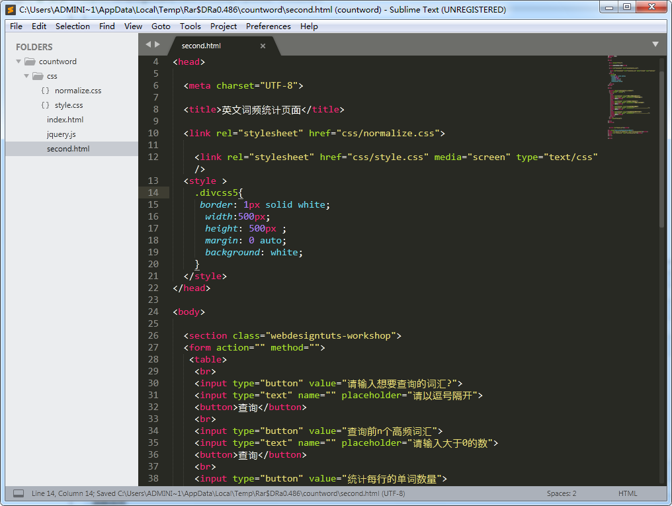This screenshot has height=506, width=672.
Task: Place cursor on the .divcss5 selector
Action: (216, 192)
